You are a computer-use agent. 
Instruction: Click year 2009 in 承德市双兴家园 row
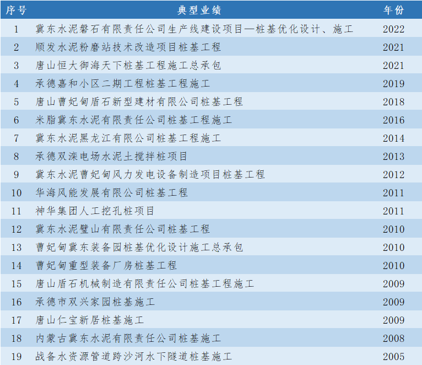tap(393, 302)
